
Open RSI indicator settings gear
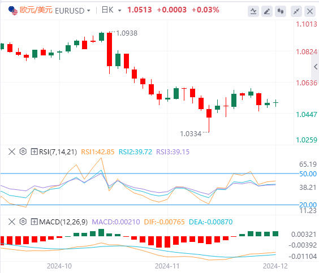[23, 151]
